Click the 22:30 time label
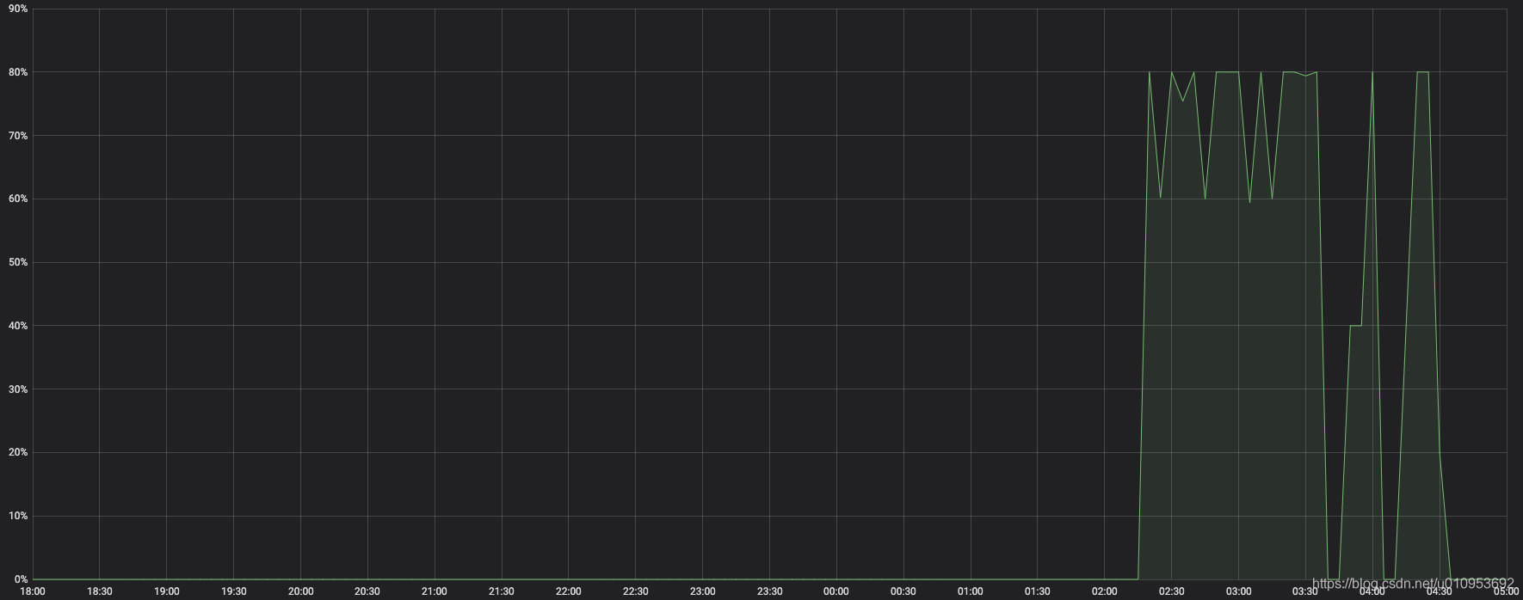This screenshot has height=600, width=1523. pos(636,591)
